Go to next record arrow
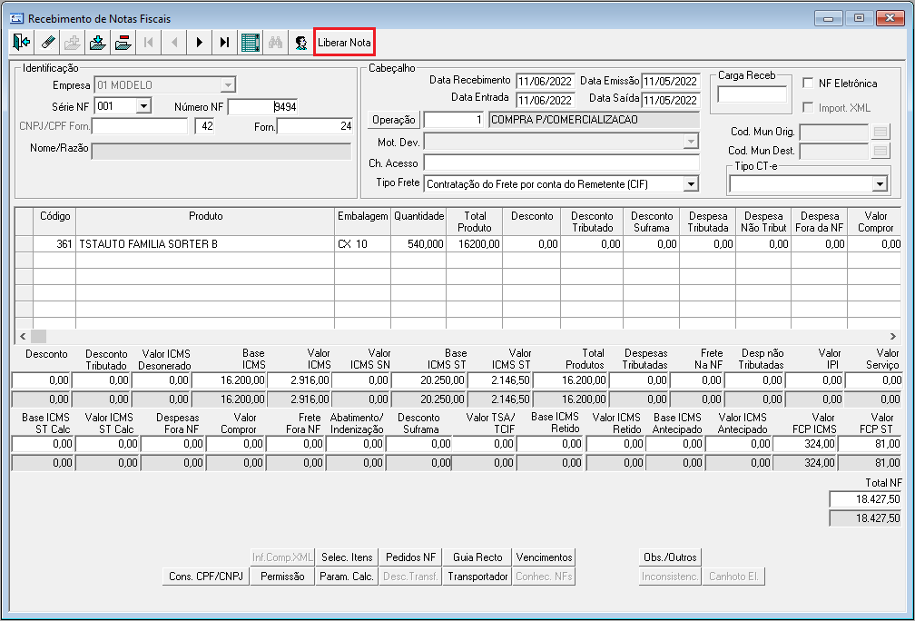 (x=199, y=42)
